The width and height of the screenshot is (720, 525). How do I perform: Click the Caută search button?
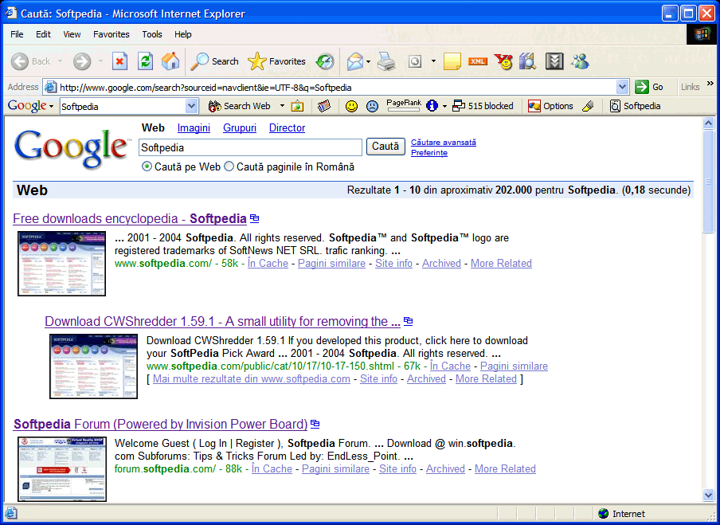[x=385, y=147]
